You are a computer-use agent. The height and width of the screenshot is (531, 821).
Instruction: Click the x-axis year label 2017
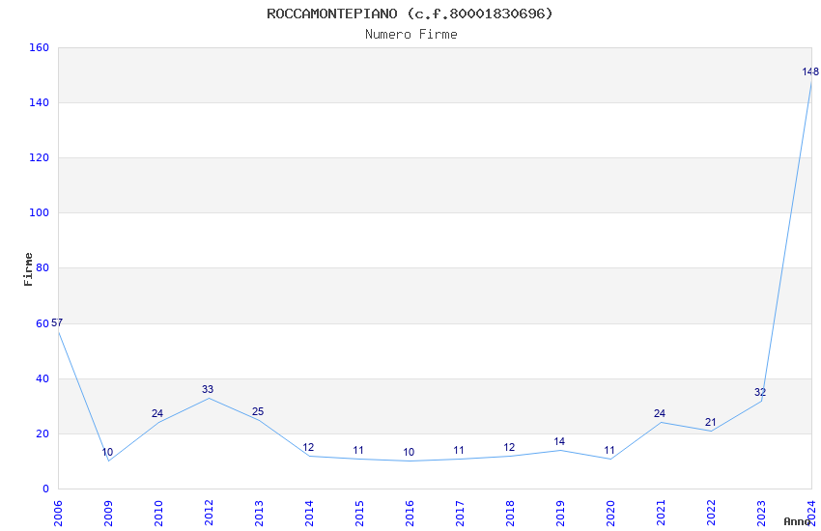tap(460, 514)
